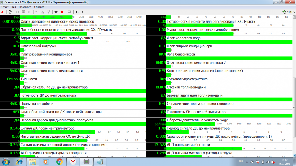
Task: Open the Вид menu
Action: pyautogui.click(x=14, y=7)
